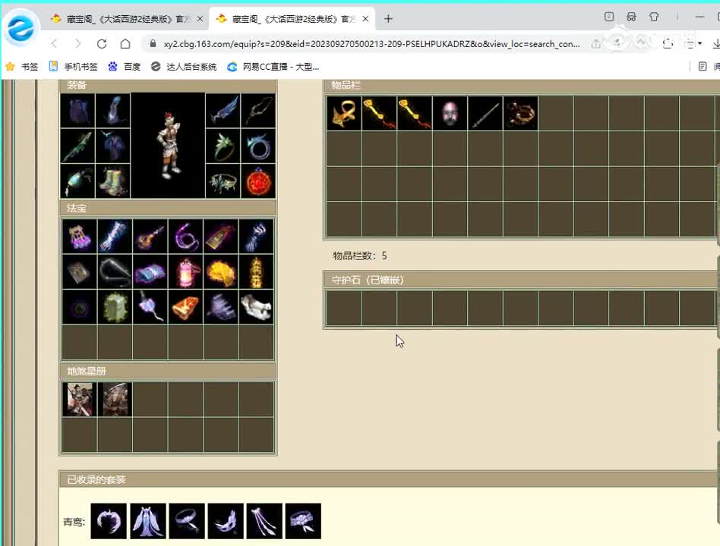The image size is (720, 546).
Task: Go forward to the next page
Action: pyautogui.click(x=77, y=43)
